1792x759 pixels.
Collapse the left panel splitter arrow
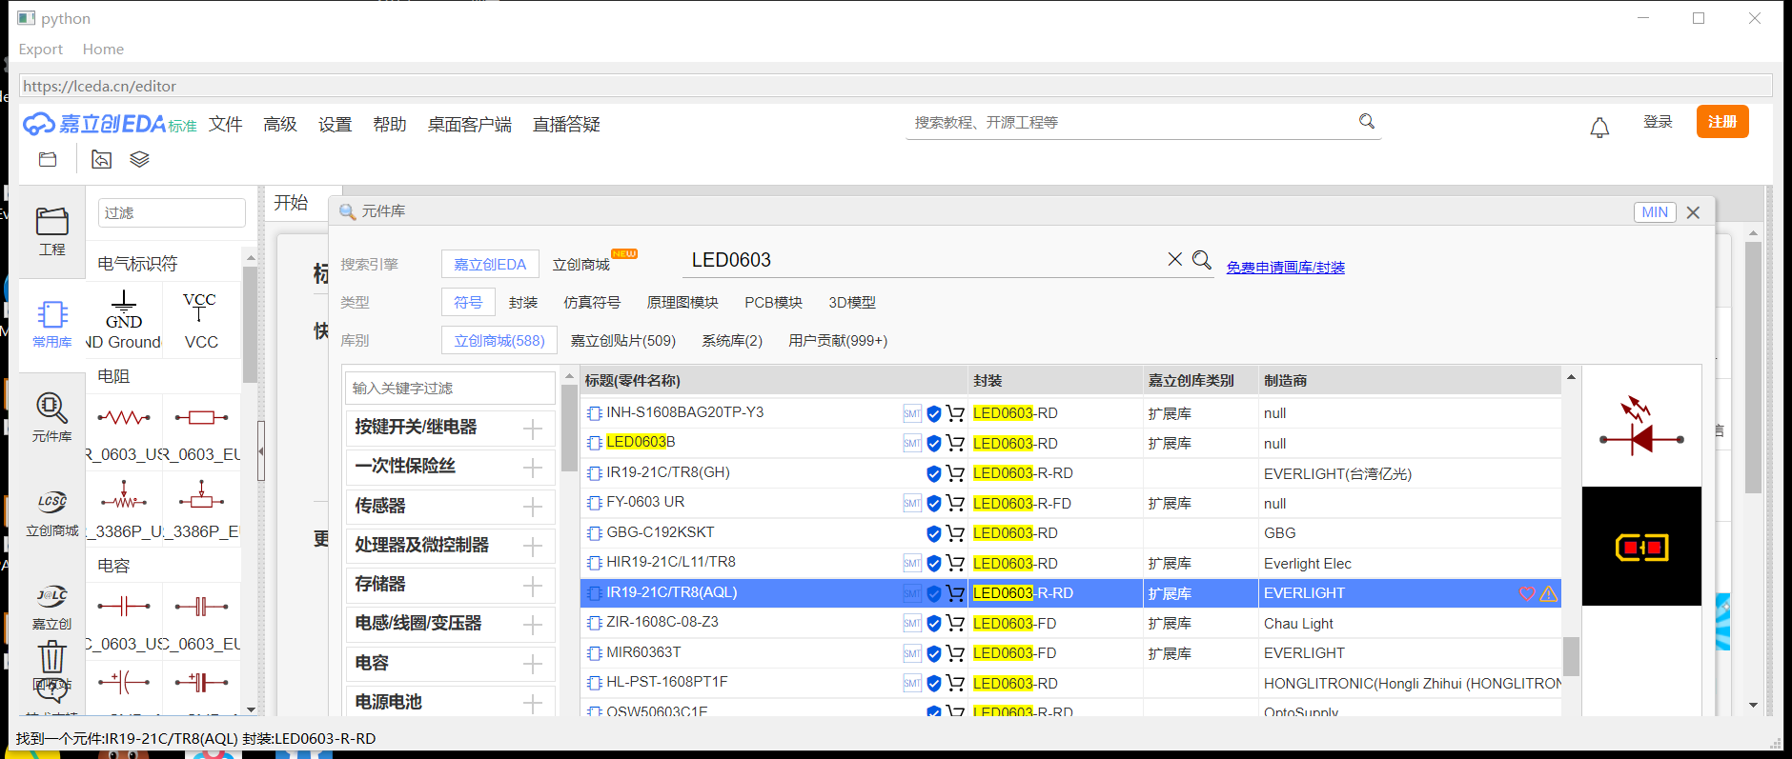[x=261, y=451]
